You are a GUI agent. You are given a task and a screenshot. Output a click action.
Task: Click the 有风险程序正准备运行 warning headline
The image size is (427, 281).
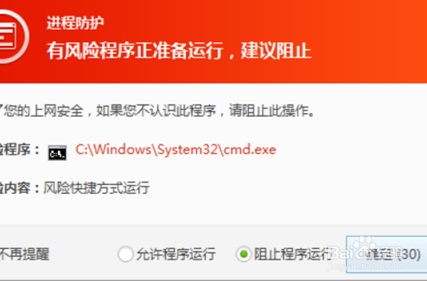click(135, 50)
